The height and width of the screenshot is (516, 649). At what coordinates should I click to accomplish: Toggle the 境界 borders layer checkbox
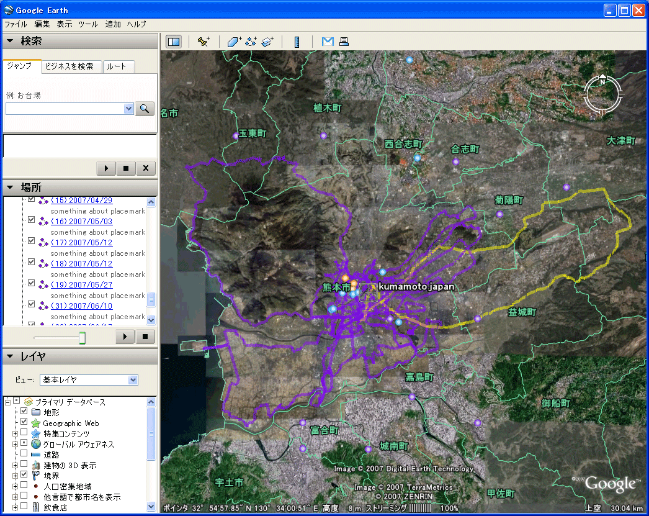point(24,474)
